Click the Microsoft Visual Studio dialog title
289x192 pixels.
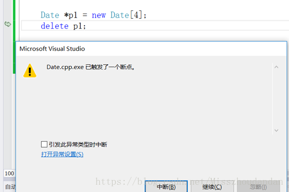coord(52,49)
